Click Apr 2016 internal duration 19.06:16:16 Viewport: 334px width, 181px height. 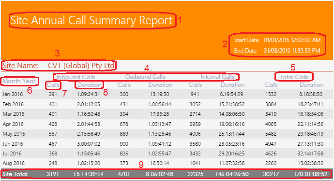tap(231, 124)
